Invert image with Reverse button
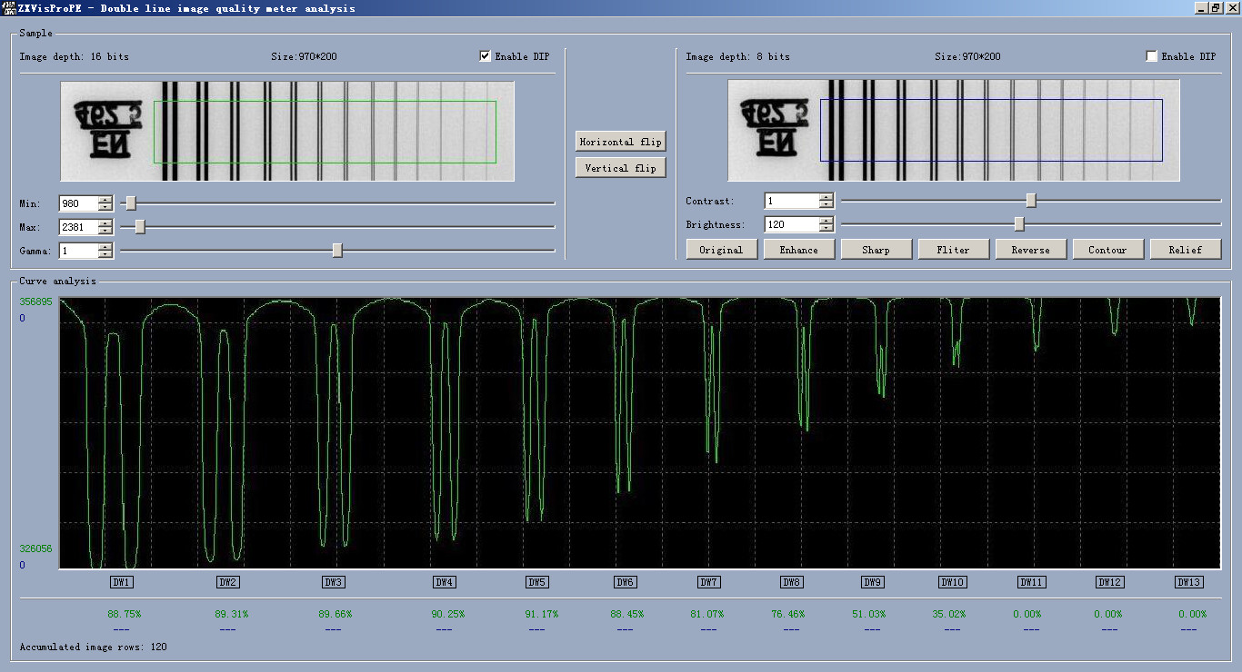The image size is (1242, 672). (x=1030, y=250)
